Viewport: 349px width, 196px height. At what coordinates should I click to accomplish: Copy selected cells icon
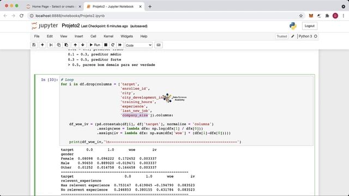point(58,45)
